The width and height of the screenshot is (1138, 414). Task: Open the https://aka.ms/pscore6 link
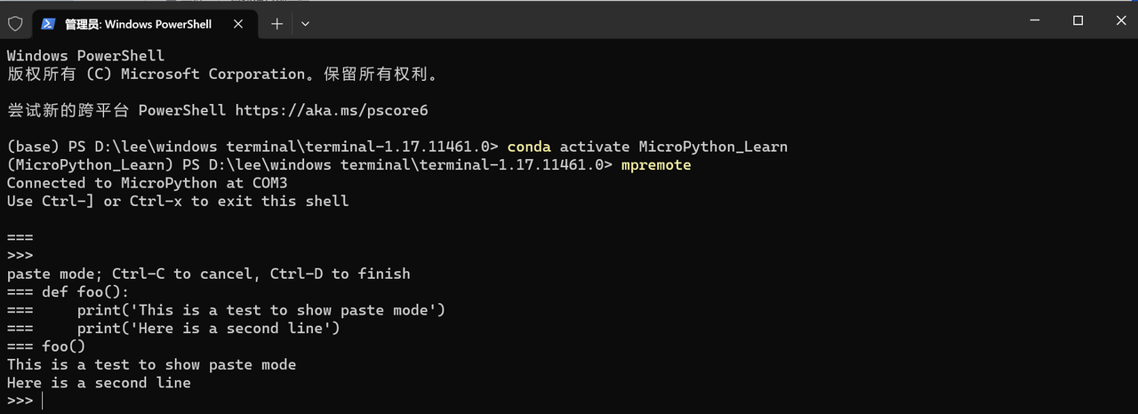(332, 110)
